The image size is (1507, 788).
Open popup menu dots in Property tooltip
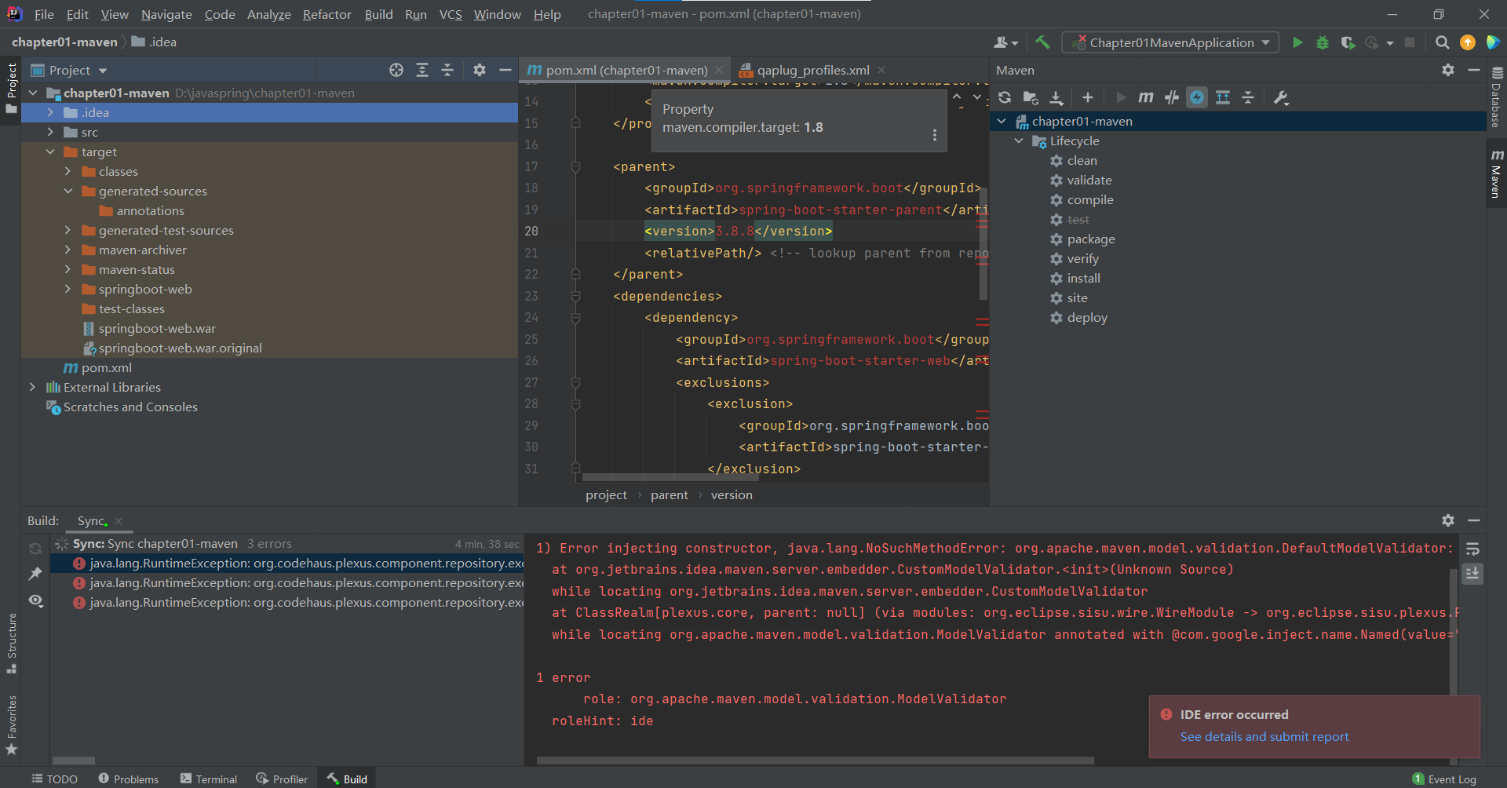pyautogui.click(x=934, y=135)
